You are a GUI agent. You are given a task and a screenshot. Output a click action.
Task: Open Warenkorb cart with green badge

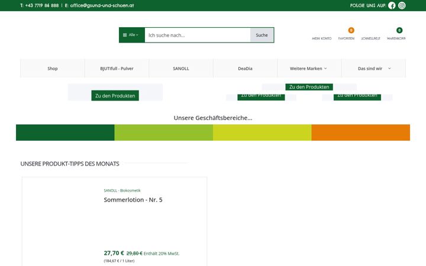pos(396,34)
